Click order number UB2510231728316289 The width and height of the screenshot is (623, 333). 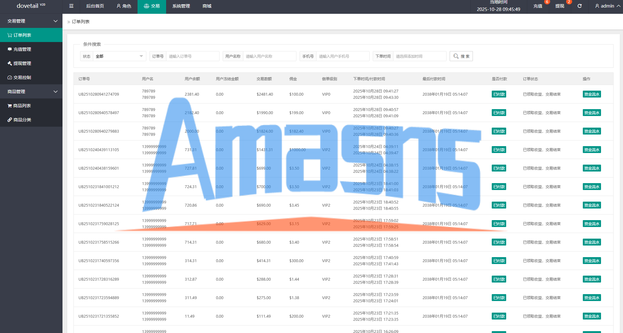99,279
